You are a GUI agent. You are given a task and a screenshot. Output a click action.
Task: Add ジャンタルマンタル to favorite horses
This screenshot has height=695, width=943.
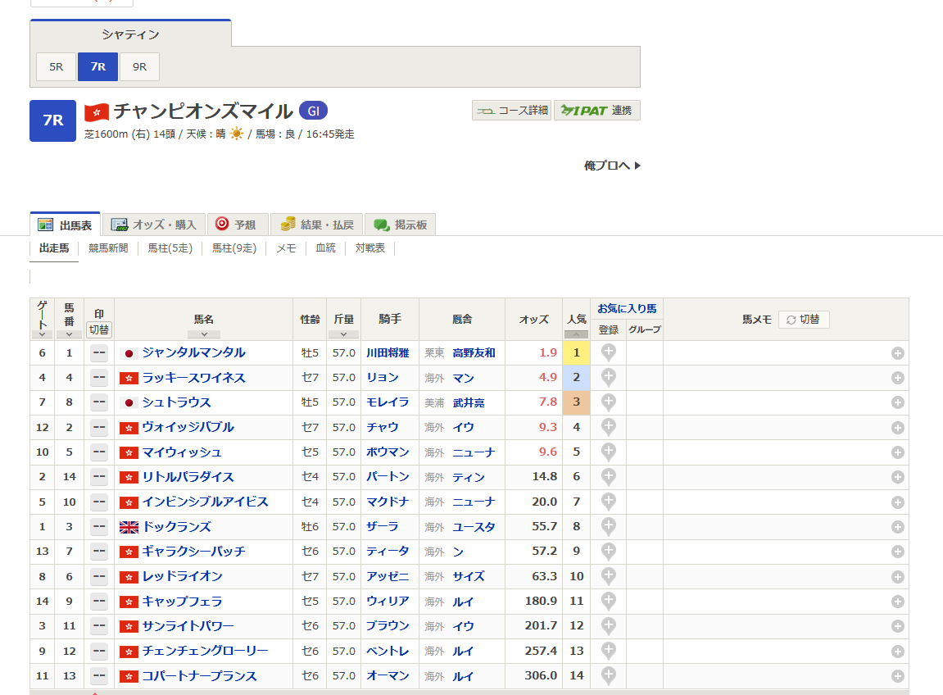coord(608,352)
